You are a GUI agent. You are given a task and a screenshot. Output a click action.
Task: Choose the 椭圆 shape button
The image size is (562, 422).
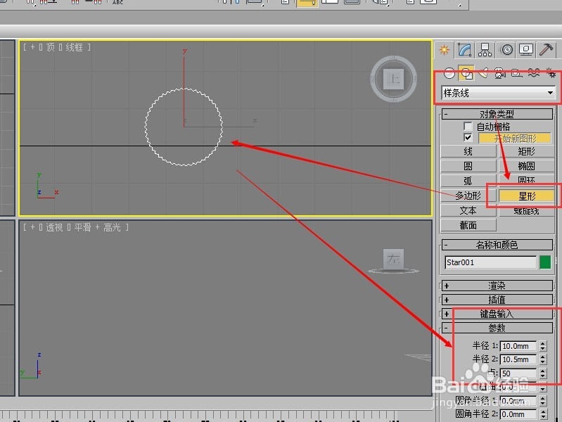click(526, 166)
